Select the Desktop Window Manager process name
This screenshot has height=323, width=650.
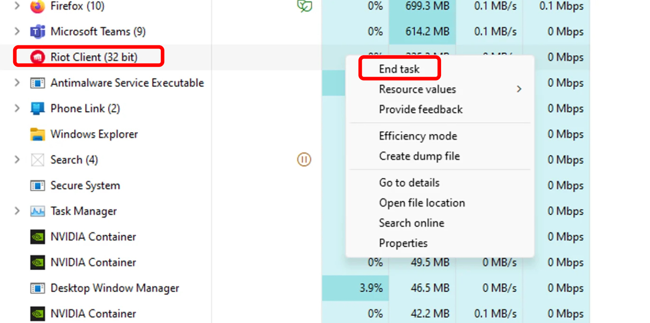(115, 288)
